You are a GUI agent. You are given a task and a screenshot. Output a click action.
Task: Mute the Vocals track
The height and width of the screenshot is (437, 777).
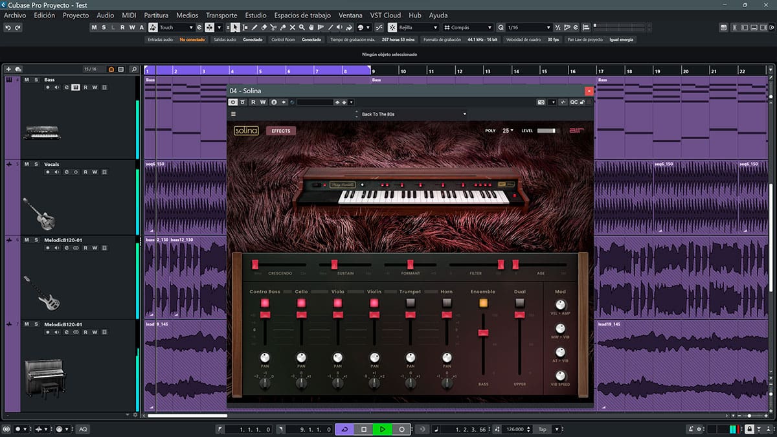pos(27,164)
